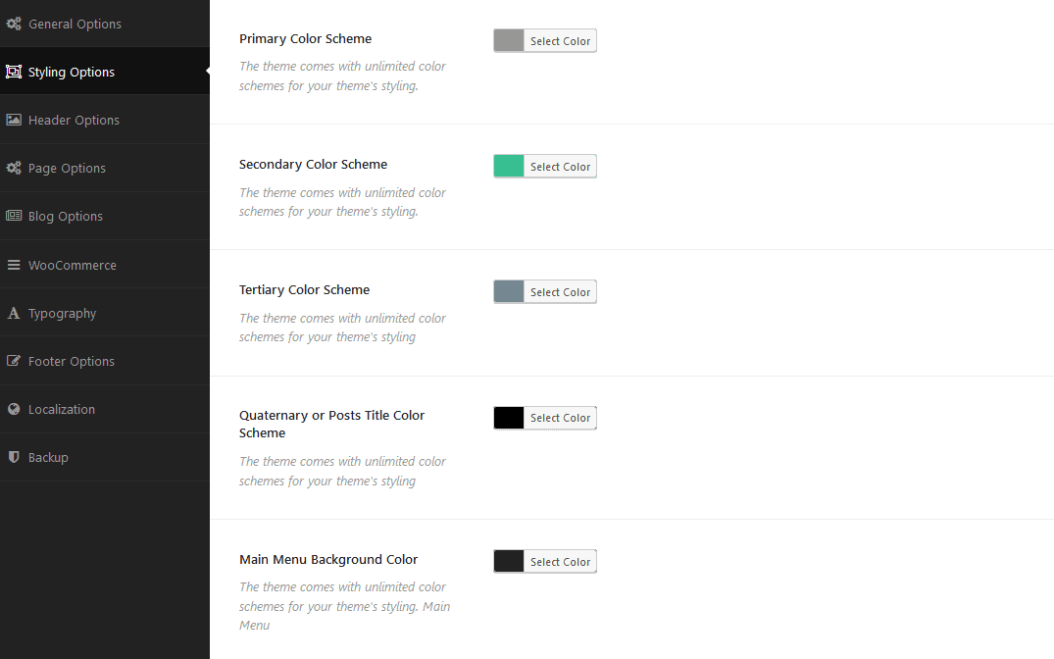1054x659 pixels.
Task: Click Select Color for Primary Color Scheme
Action: coord(560,41)
